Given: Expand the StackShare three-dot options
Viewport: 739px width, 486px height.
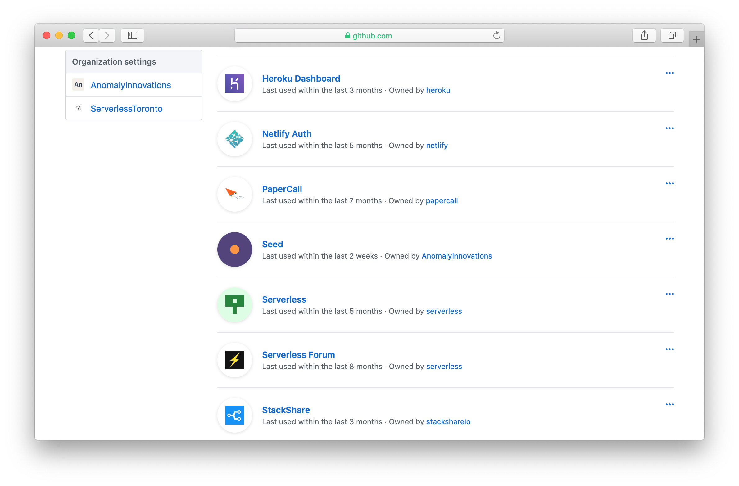Looking at the screenshot, I should coord(669,405).
